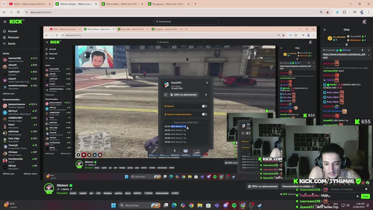Show more recommended channels
Screen dimensions: 373x210
8,174
